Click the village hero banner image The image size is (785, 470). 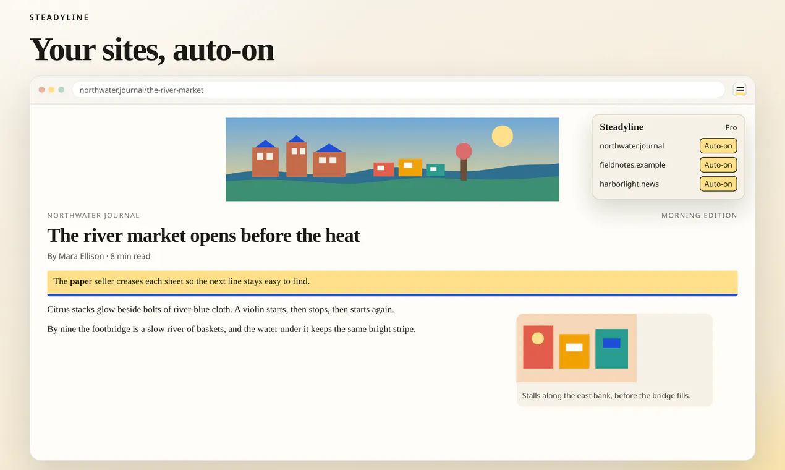tap(392, 160)
